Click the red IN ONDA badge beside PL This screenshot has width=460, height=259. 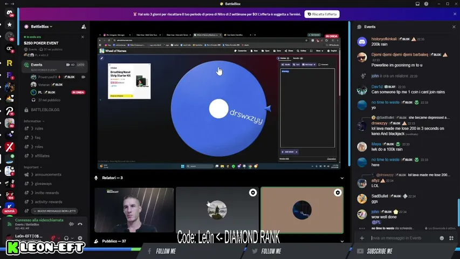[78, 92]
